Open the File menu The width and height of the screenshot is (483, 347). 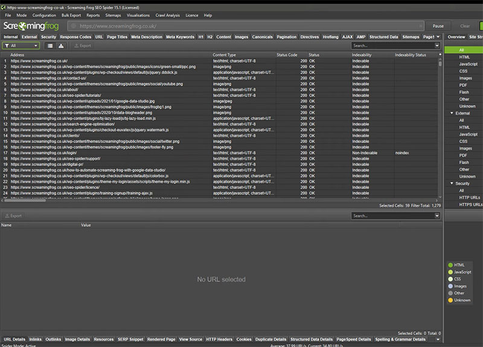[8, 15]
